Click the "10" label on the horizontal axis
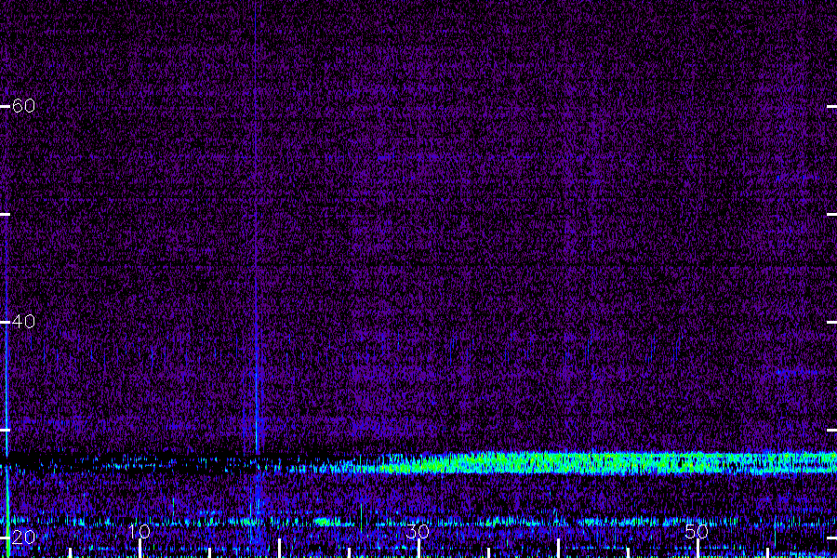 pos(139,531)
